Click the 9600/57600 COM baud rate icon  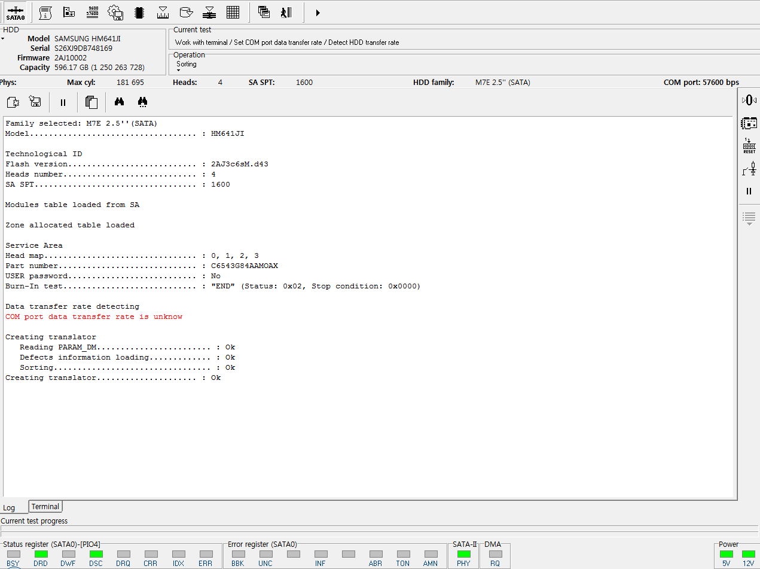coord(93,13)
